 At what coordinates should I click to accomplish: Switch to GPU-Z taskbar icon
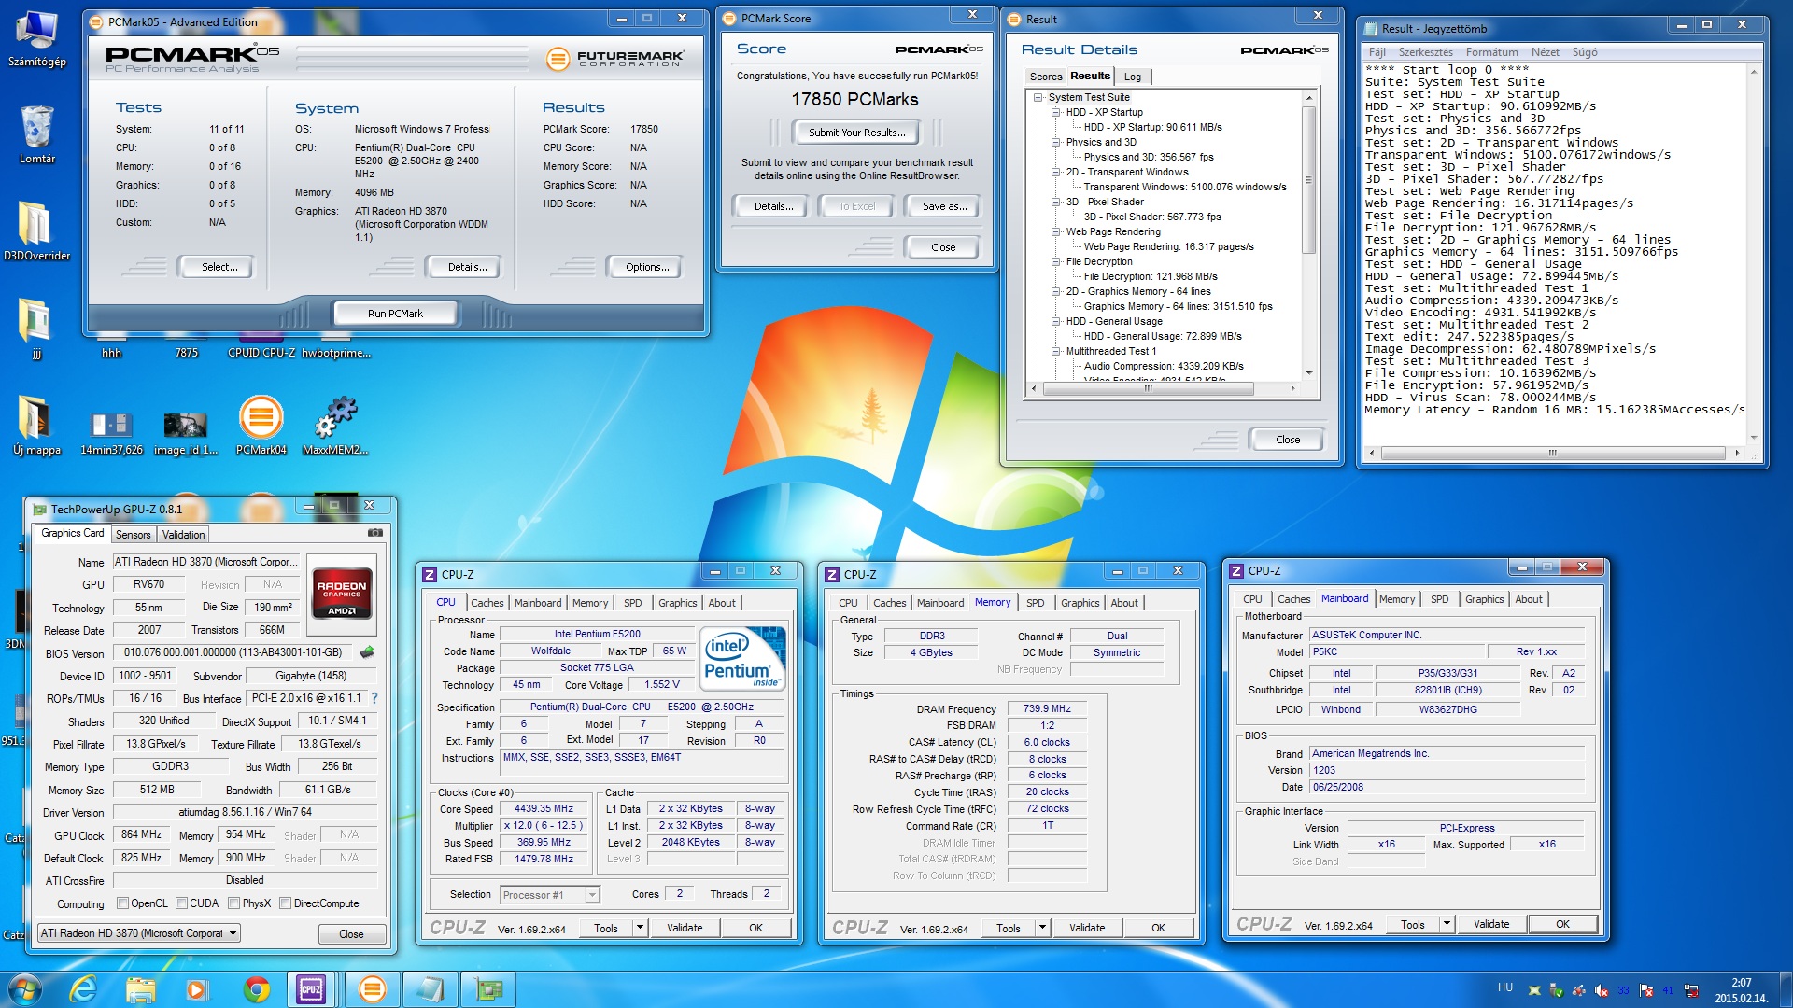[488, 989]
